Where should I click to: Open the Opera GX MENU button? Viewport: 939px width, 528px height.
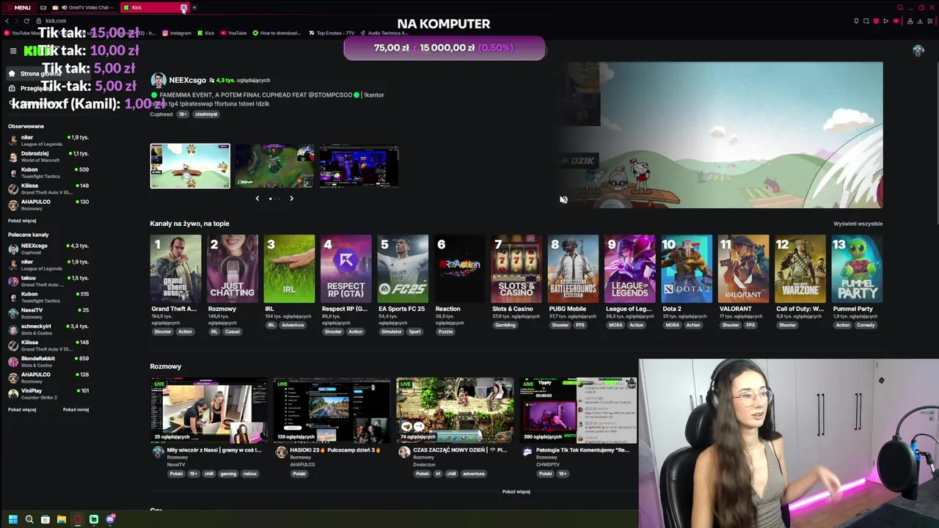pyautogui.click(x=18, y=8)
